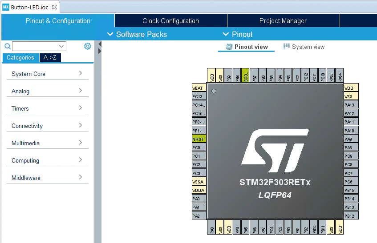Expand the Multimedia category
377x243 pixels.
pos(48,143)
